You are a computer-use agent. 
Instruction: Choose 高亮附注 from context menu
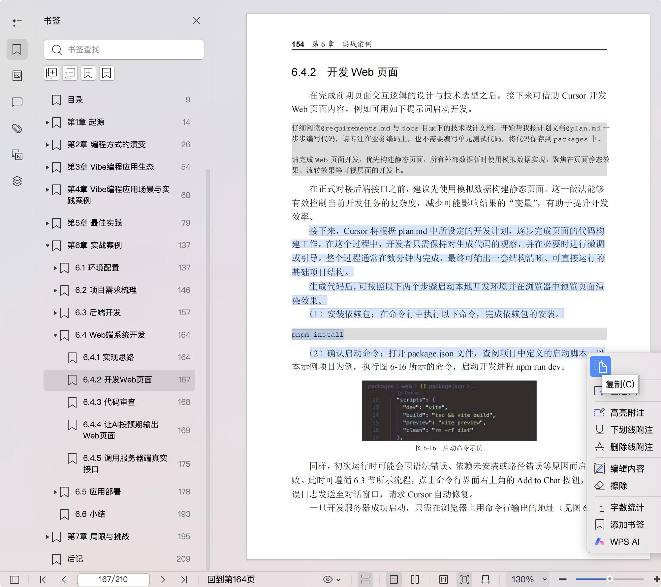(x=627, y=413)
